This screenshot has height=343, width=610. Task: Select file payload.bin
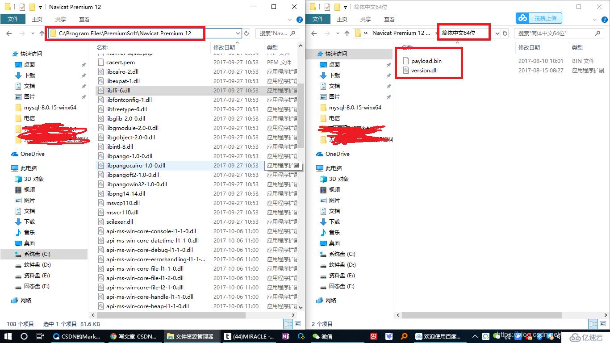426,61
